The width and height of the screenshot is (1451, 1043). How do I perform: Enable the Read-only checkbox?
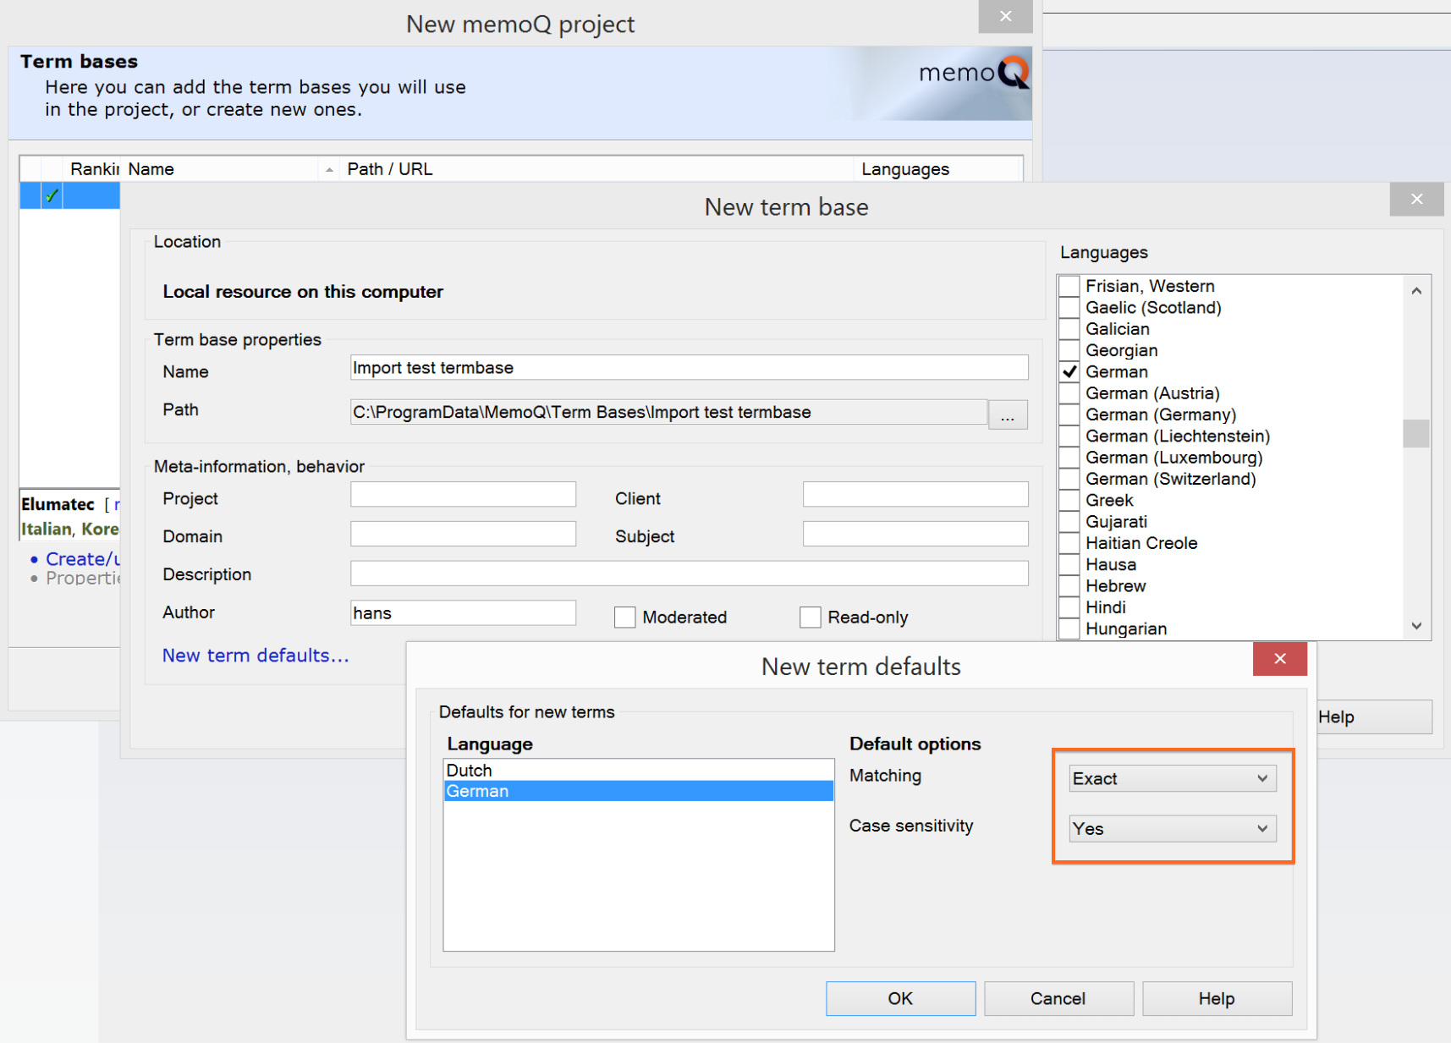(810, 618)
